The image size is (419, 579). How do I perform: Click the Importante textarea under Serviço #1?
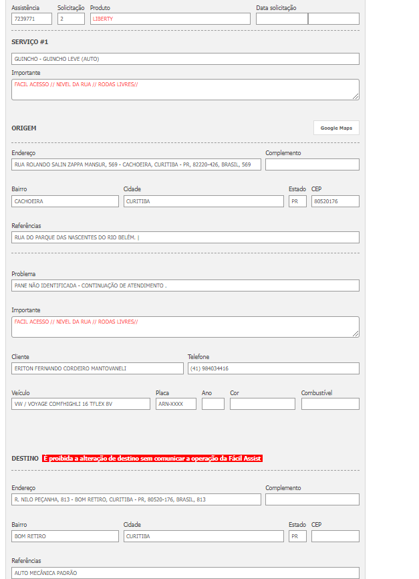coord(185,90)
